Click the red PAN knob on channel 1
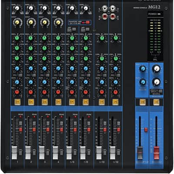Viewport: 174px width, 174px height. [x=17, y=92]
